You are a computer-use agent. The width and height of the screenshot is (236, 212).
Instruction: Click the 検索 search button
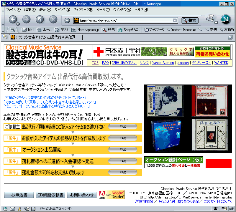click(190, 20)
